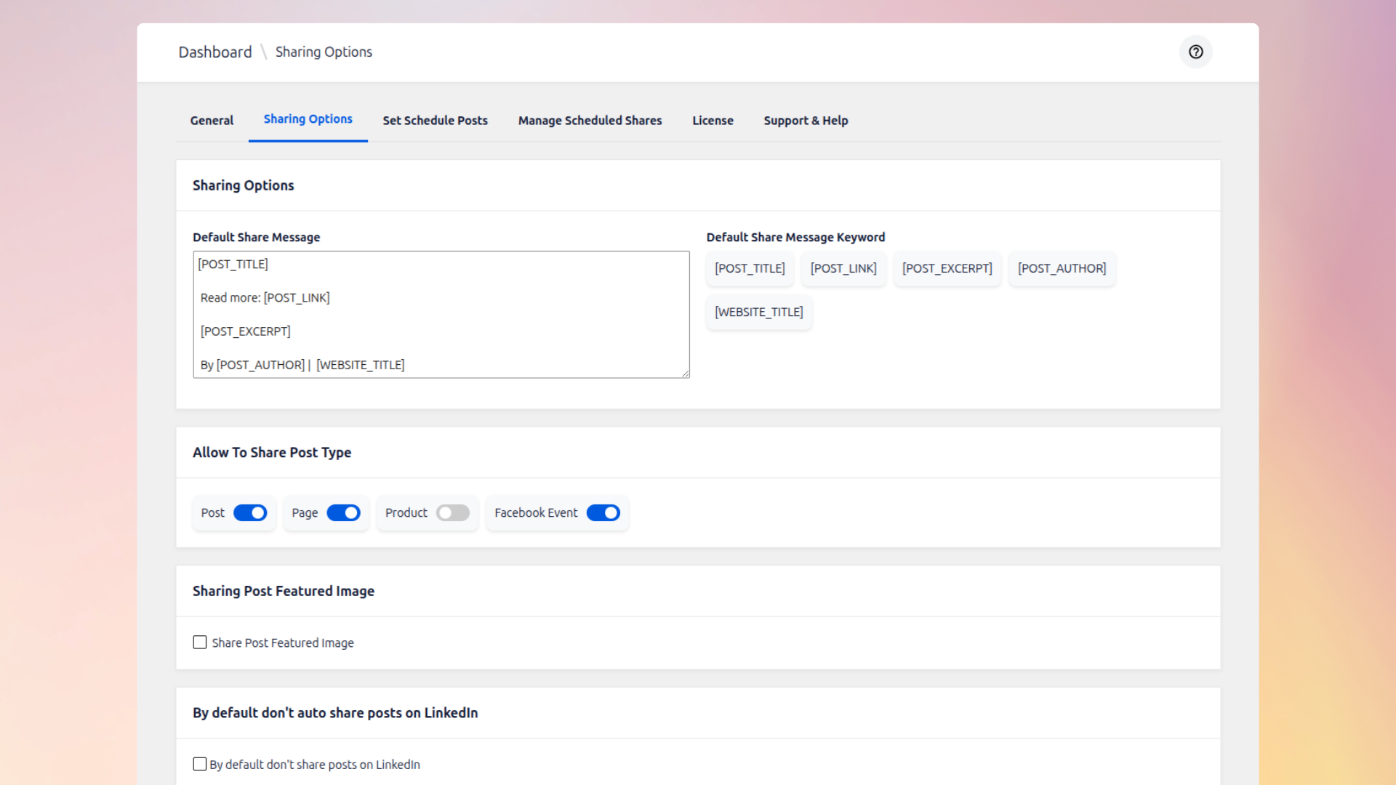The image size is (1396, 785).
Task: Insert the [POST_AUTHOR] keyword
Action: tap(1062, 269)
